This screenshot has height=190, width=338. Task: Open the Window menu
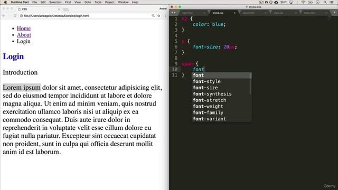pyautogui.click(x=123, y=2)
